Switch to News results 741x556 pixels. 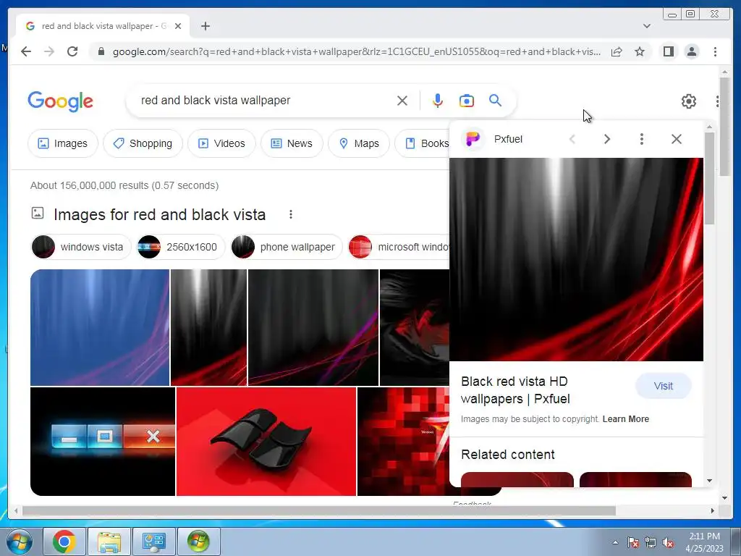click(292, 143)
